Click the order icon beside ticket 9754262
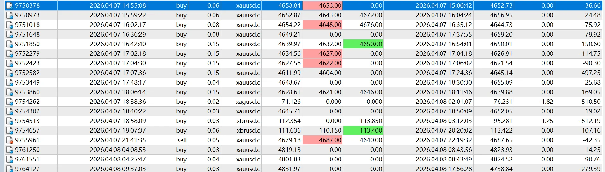 (10, 102)
